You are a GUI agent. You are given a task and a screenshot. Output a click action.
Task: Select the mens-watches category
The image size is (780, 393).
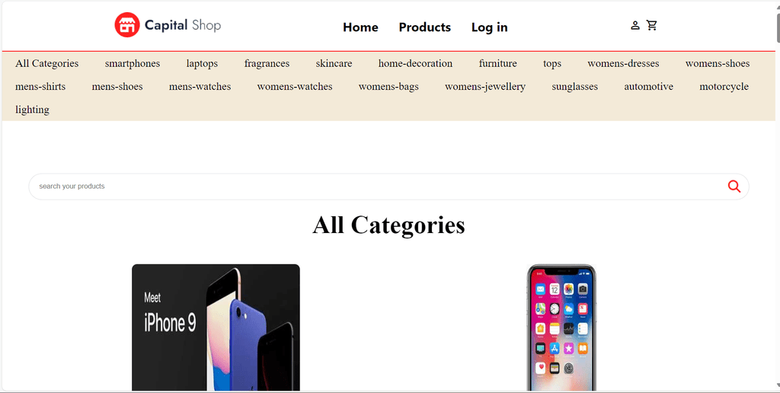[200, 87]
